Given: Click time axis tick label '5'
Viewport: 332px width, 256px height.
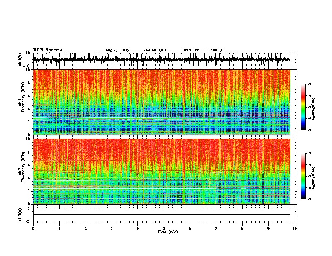Looking at the screenshot, I should (x=164, y=228).
